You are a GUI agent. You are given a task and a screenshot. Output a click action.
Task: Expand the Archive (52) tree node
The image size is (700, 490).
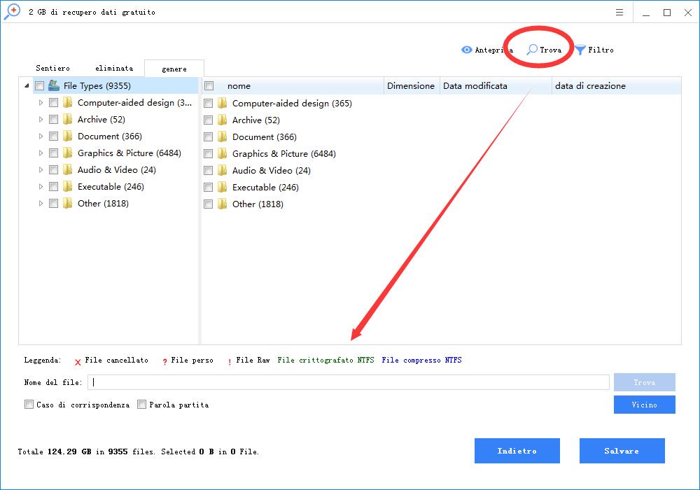click(x=41, y=120)
